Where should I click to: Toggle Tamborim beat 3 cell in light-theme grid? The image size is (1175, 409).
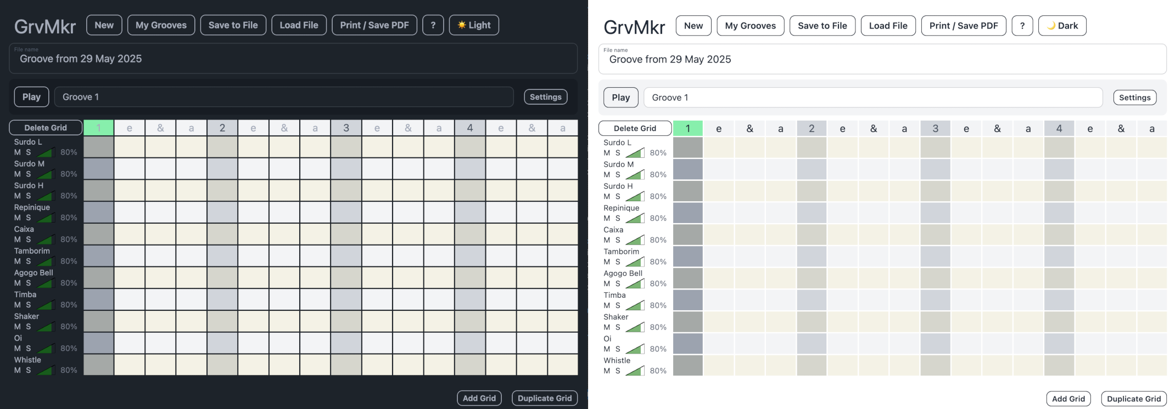click(936, 257)
